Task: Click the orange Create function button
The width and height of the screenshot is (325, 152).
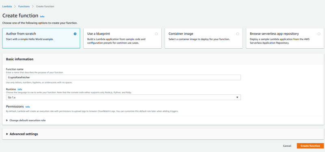Action: tap(310, 146)
